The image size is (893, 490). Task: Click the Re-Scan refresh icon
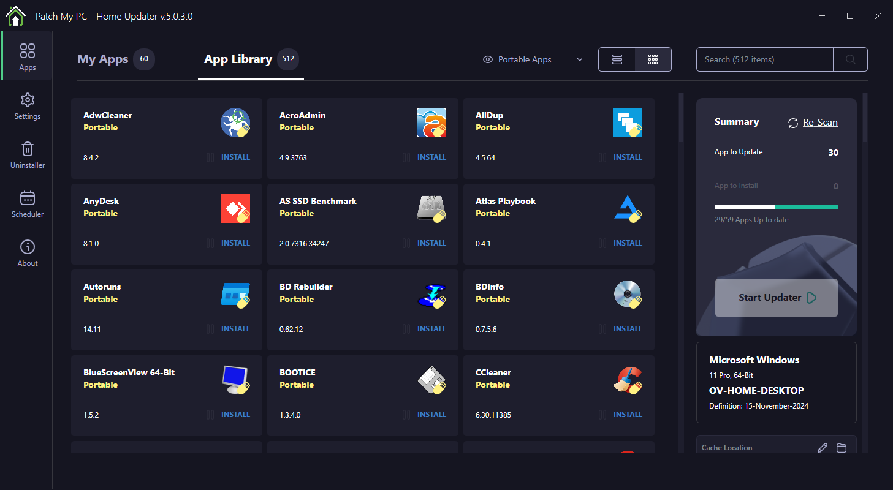[793, 123]
